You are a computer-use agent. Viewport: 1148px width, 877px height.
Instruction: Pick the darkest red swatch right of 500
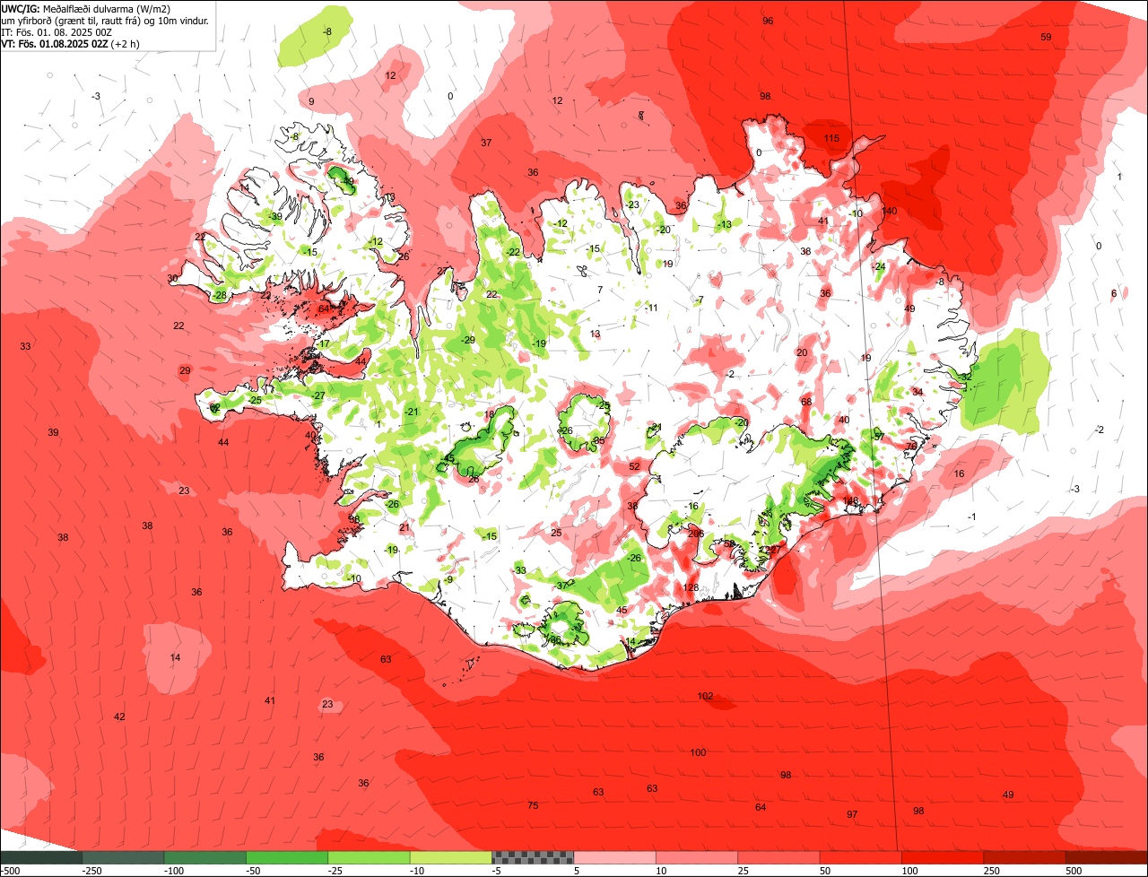coord(1107,857)
